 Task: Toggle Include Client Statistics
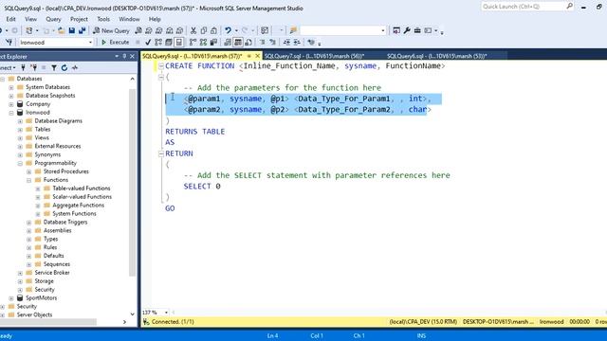(x=213, y=42)
